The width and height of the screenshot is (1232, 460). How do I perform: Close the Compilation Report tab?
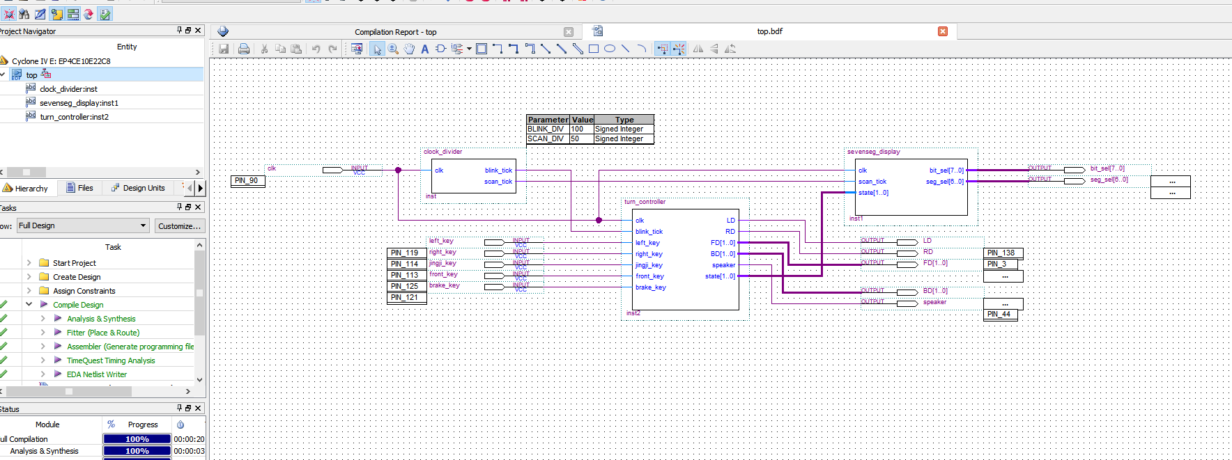[x=569, y=32]
